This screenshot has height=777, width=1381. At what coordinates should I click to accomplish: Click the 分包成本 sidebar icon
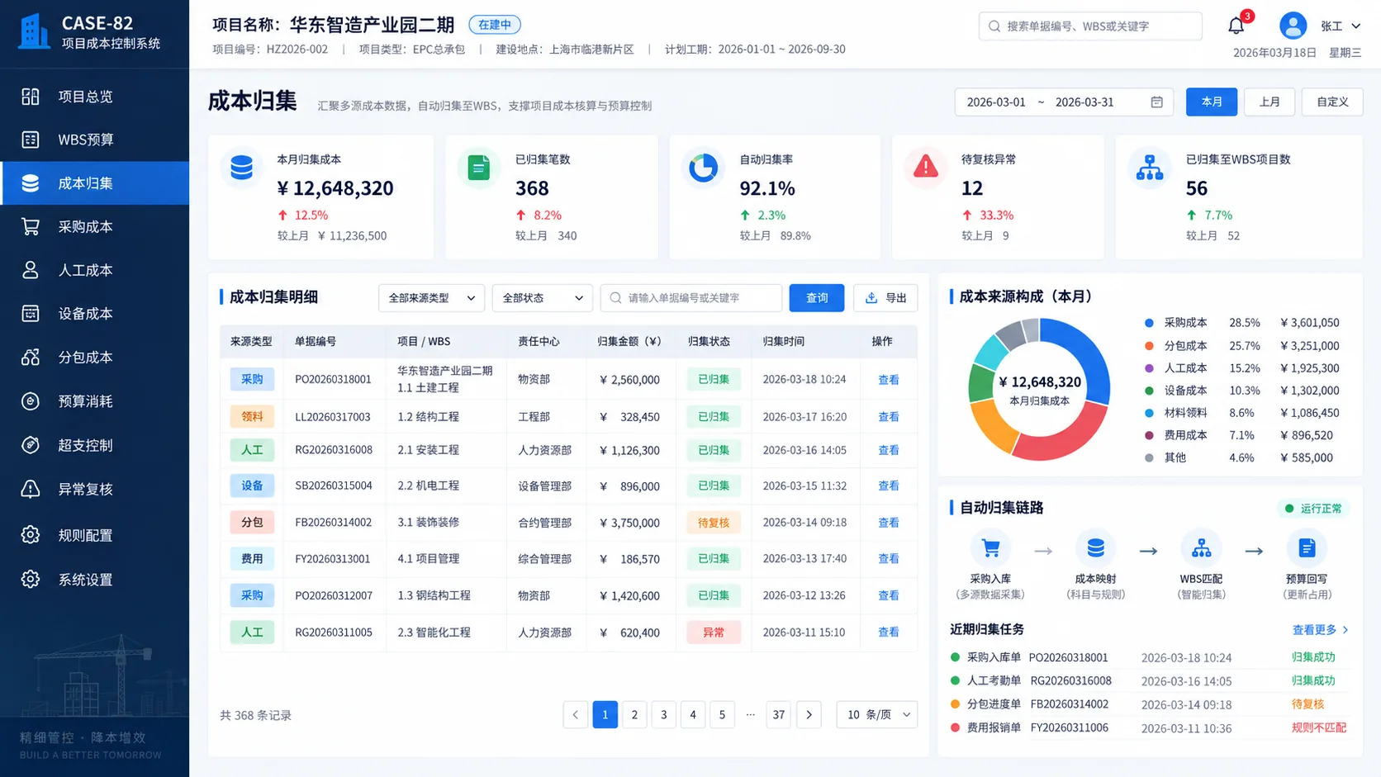31,358
